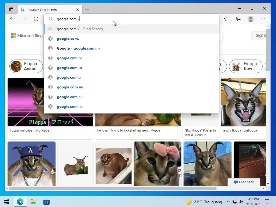The width and height of the screenshot is (276, 207).
Task: Show hidden tray icons chevron
Action: point(228,202)
